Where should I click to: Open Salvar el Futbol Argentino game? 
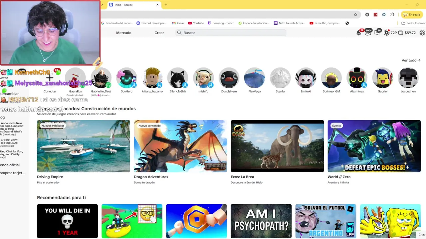pyautogui.click(x=325, y=221)
